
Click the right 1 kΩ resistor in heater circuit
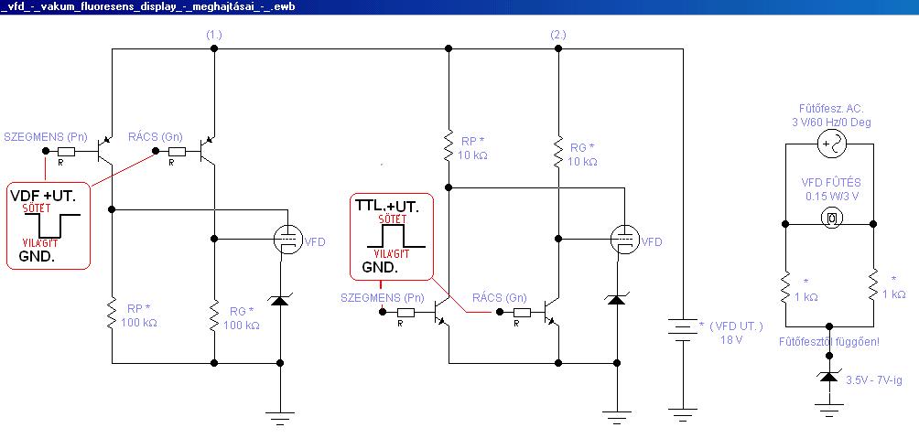(x=872, y=286)
